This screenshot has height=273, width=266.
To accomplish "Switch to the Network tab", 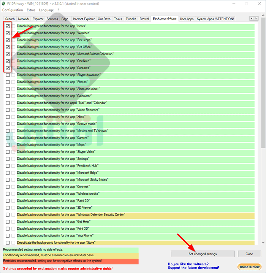I will click(24, 19).
